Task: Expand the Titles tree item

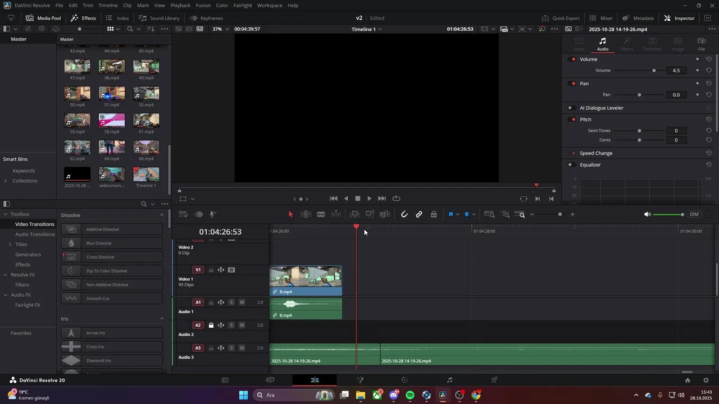Action: [10, 245]
